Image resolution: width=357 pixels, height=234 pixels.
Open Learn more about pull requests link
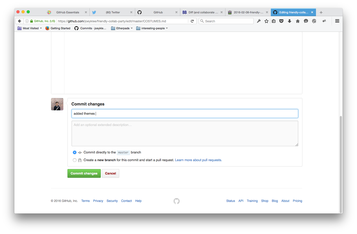(198, 160)
